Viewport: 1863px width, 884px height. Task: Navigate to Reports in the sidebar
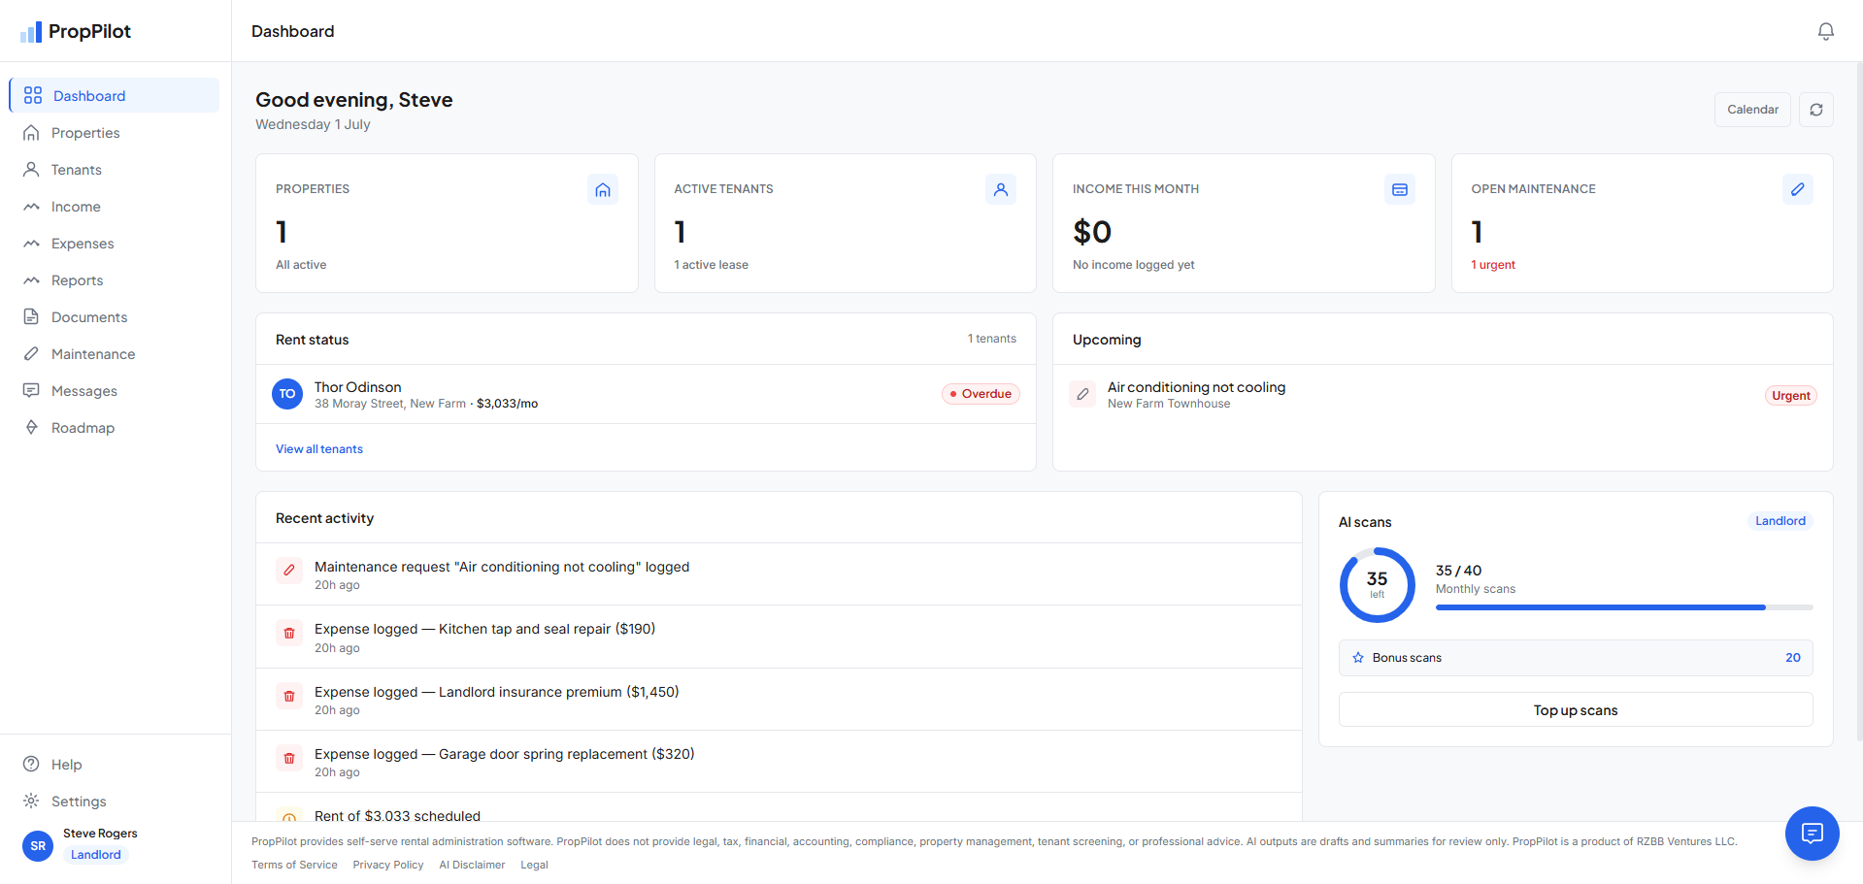(115, 280)
